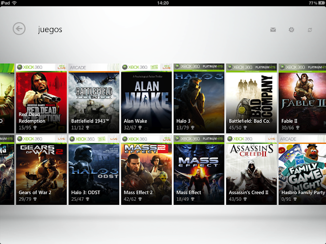Tap the Wi-Fi status icon

point(14,3)
